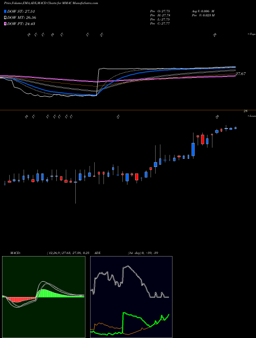Click the 27.67 EMA price label
Viewport: 256px width, 338px height.
241,74
